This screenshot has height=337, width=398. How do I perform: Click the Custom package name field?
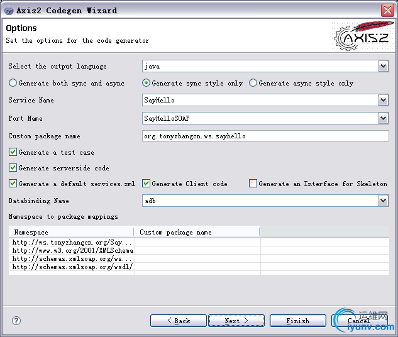click(265, 136)
